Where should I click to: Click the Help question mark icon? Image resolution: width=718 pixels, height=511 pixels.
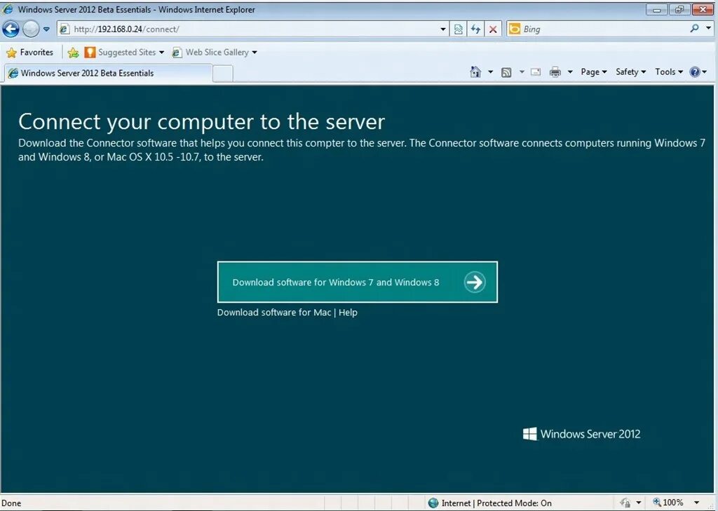click(x=695, y=72)
